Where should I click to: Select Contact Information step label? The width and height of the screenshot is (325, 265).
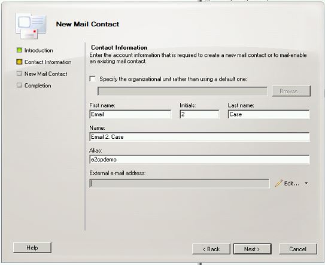click(x=48, y=62)
